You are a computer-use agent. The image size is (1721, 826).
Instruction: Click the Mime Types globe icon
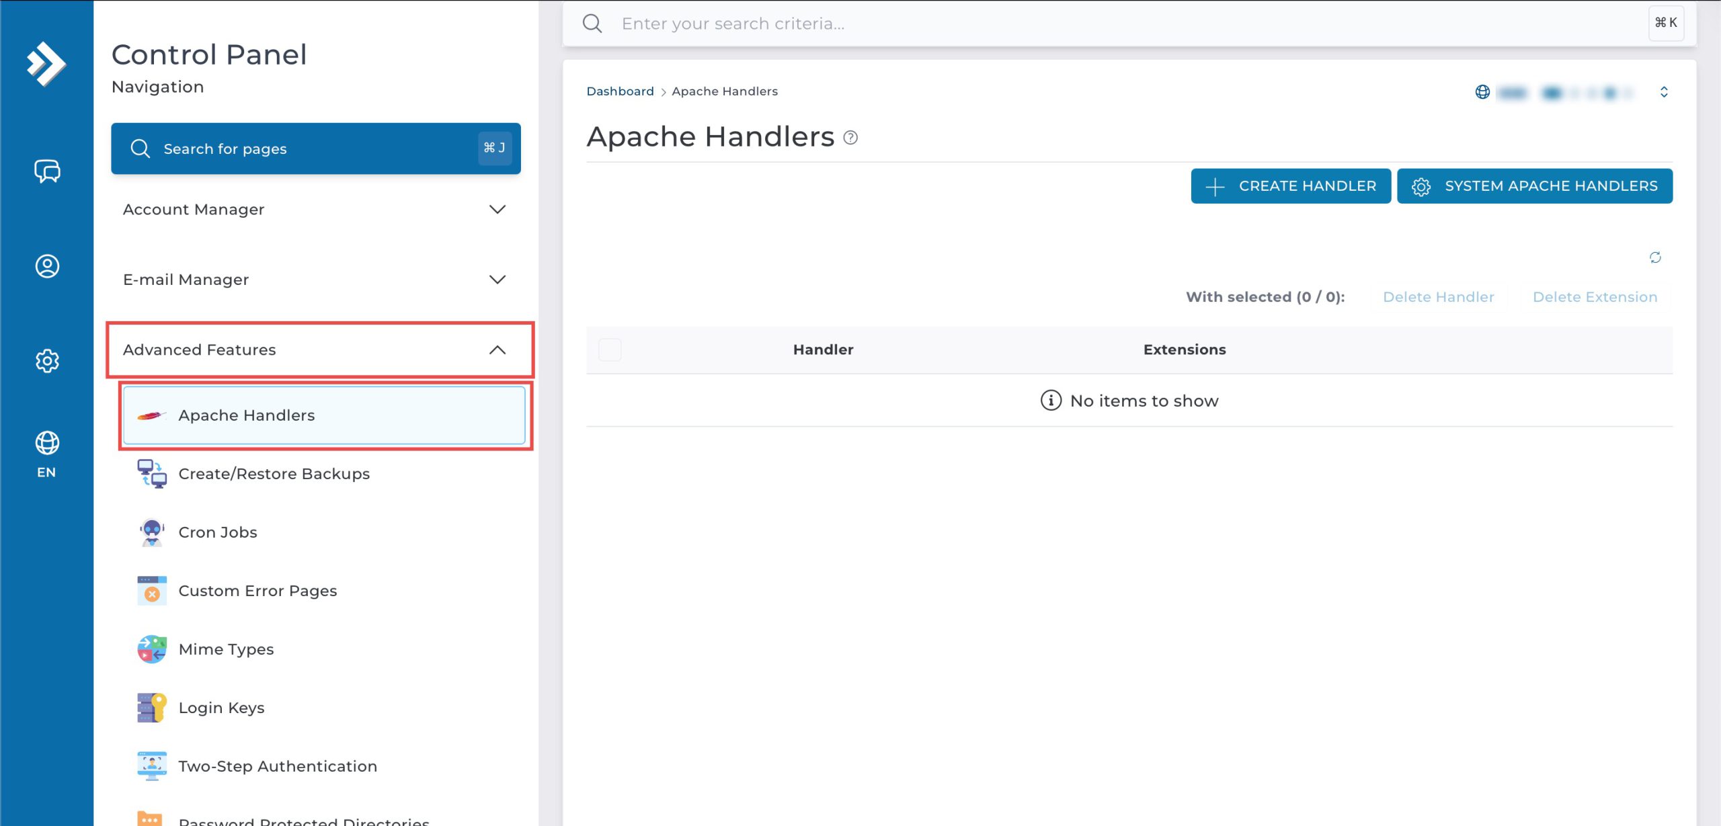click(152, 649)
